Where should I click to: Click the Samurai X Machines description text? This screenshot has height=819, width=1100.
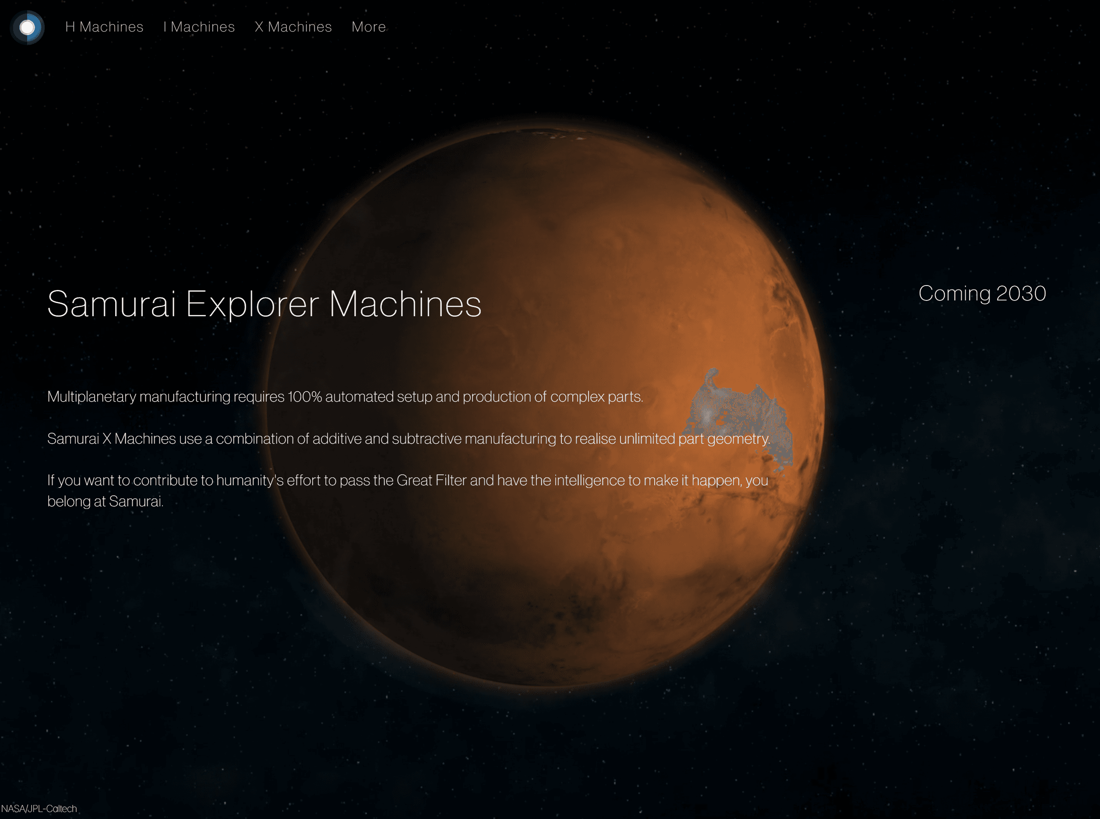[409, 439]
